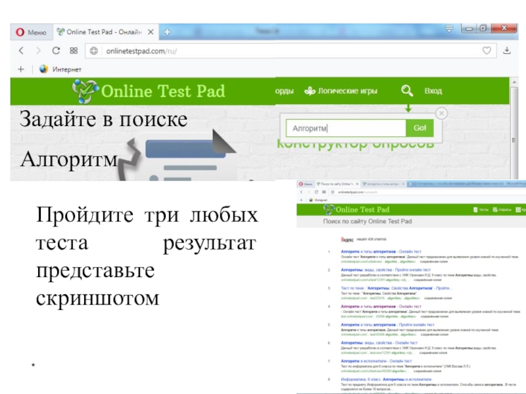Open the Opera Меню button in the large browser
This screenshot has height=394, width=526.
click(x=31, y=32)
